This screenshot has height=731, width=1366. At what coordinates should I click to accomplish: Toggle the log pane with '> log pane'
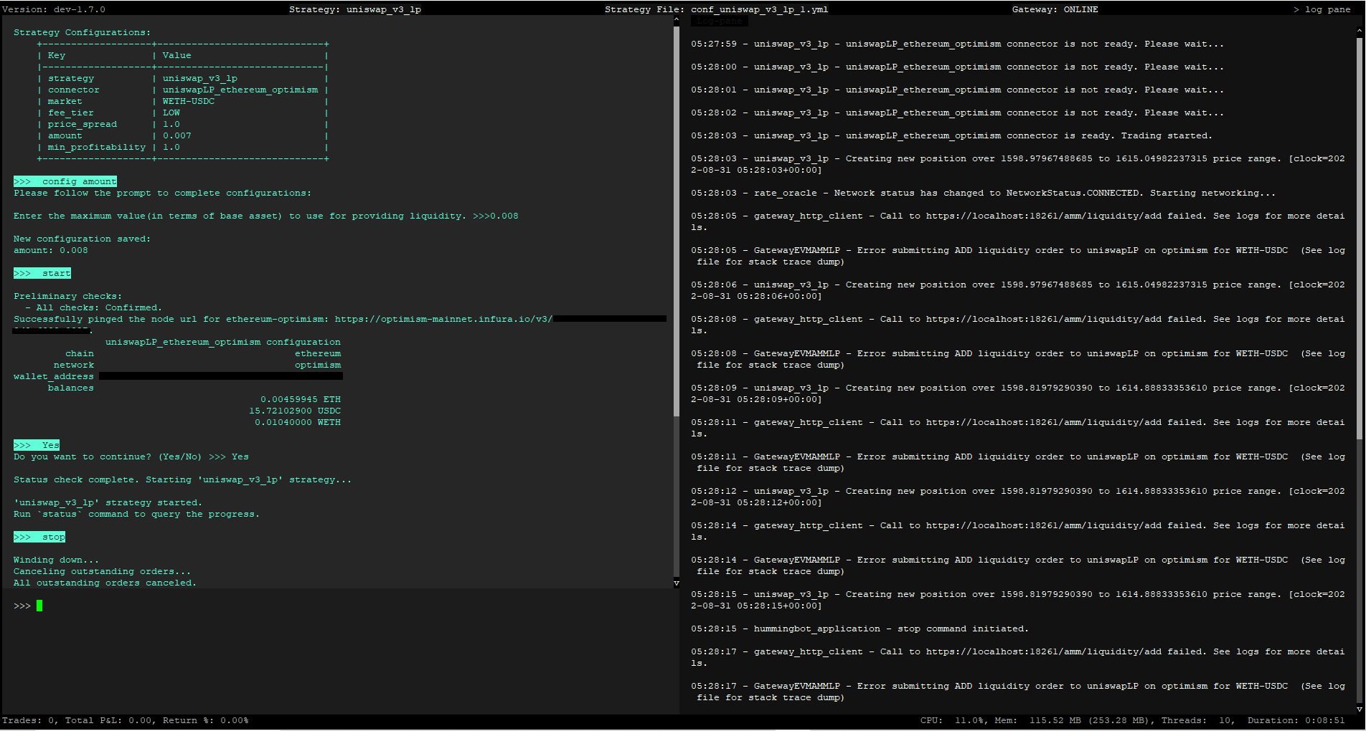[1324, 9]
